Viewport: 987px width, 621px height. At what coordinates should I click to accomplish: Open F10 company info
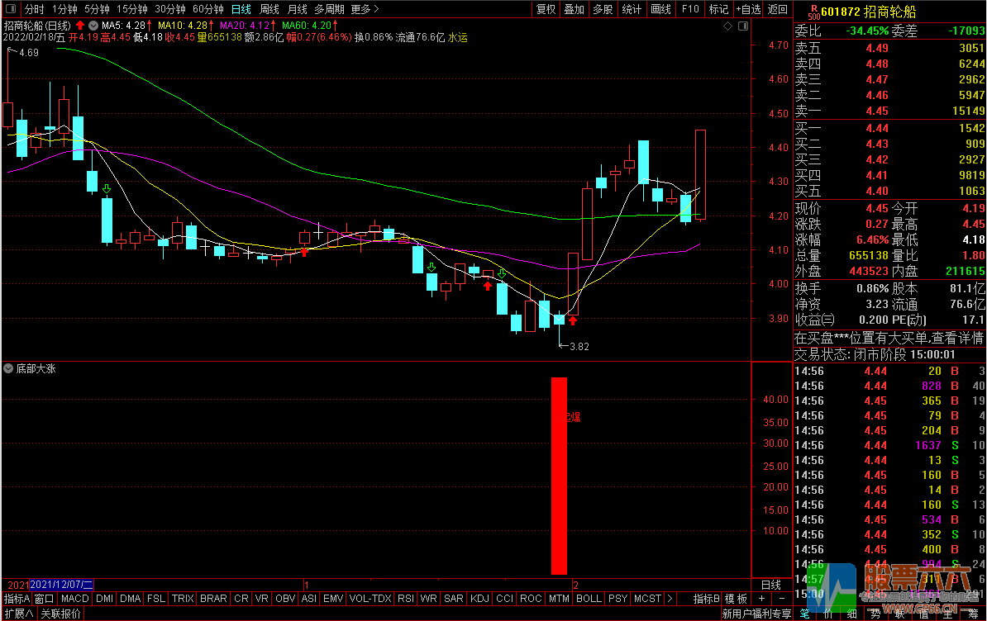(690, 9)
